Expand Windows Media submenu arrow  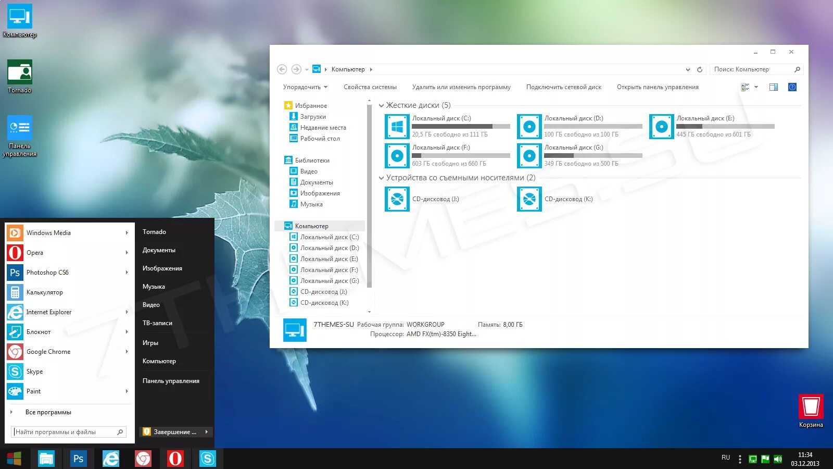click(x=127, y=233)
